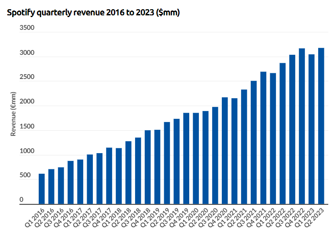Click the Q2 2018 x-axis label
Screen dimensions: 334x236
[121, 218]
